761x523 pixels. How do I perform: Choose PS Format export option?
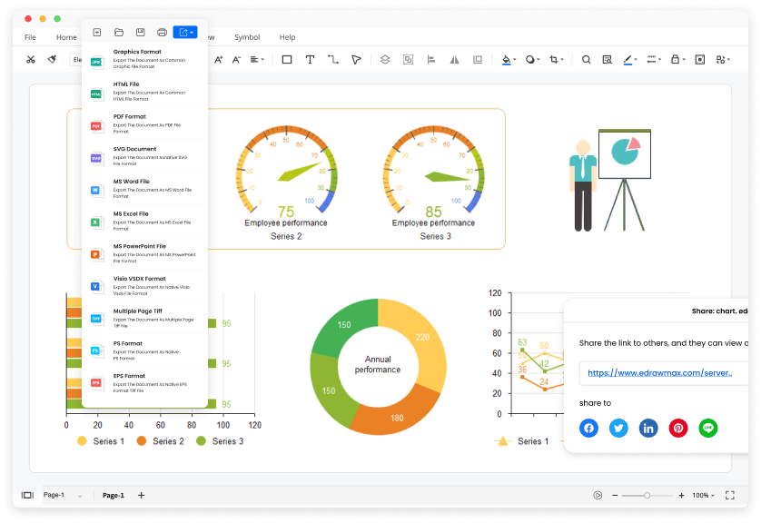[x=145, y=350]
